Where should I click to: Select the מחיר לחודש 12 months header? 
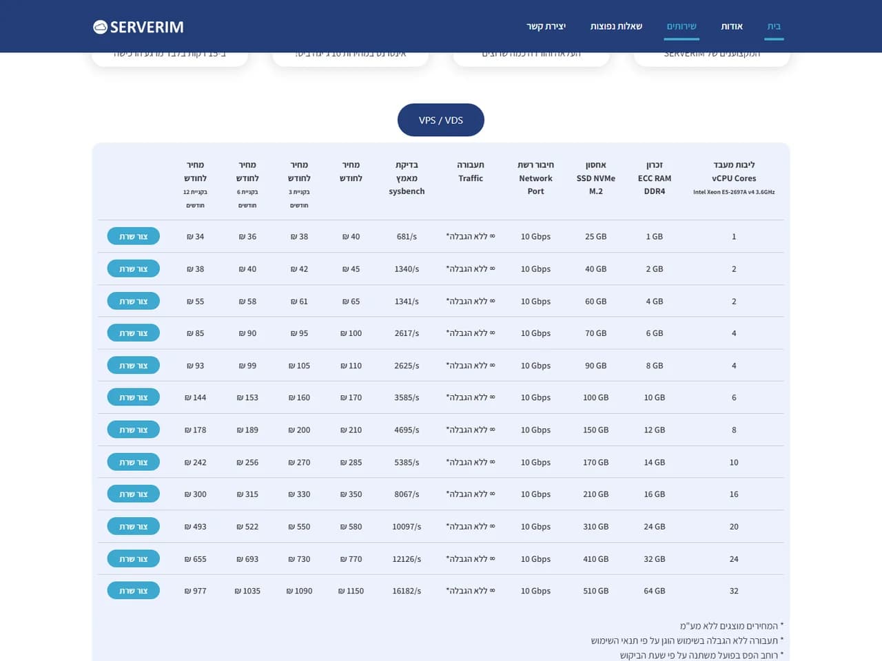(195, 185)
